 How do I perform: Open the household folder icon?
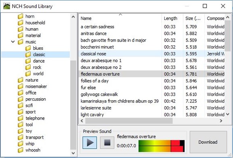pos(21,23)
